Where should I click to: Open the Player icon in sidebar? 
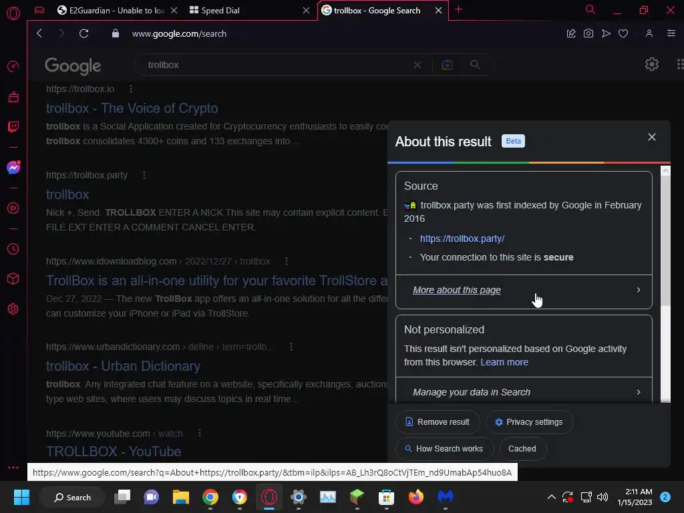[13, 208]
